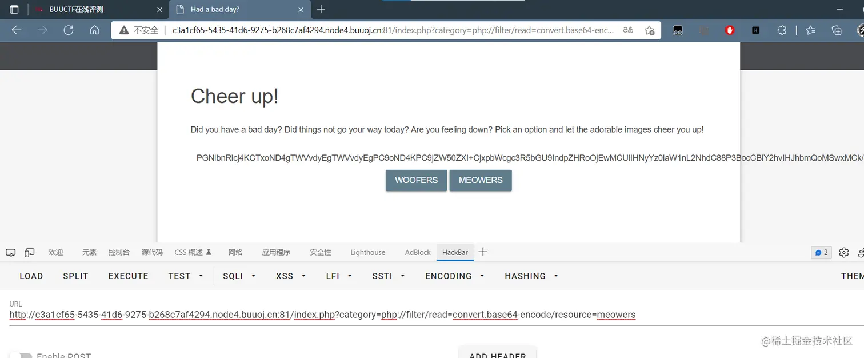This screenshot has height=358, width=864.
Task: Click HackBar EXECUTE button
Action: coord(129,276)
